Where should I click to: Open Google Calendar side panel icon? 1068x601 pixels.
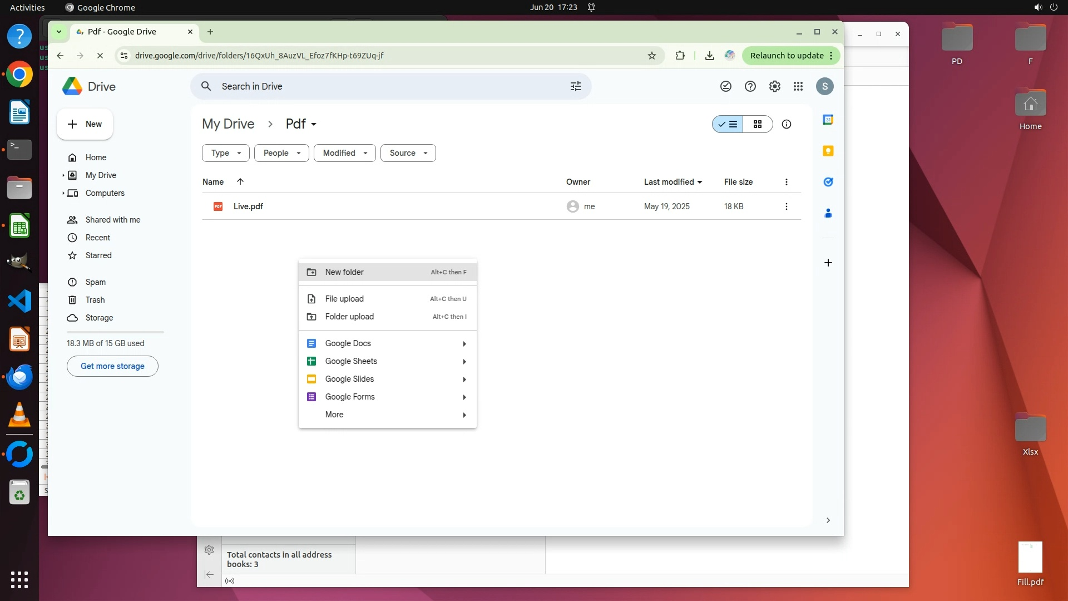click(828, 120)
